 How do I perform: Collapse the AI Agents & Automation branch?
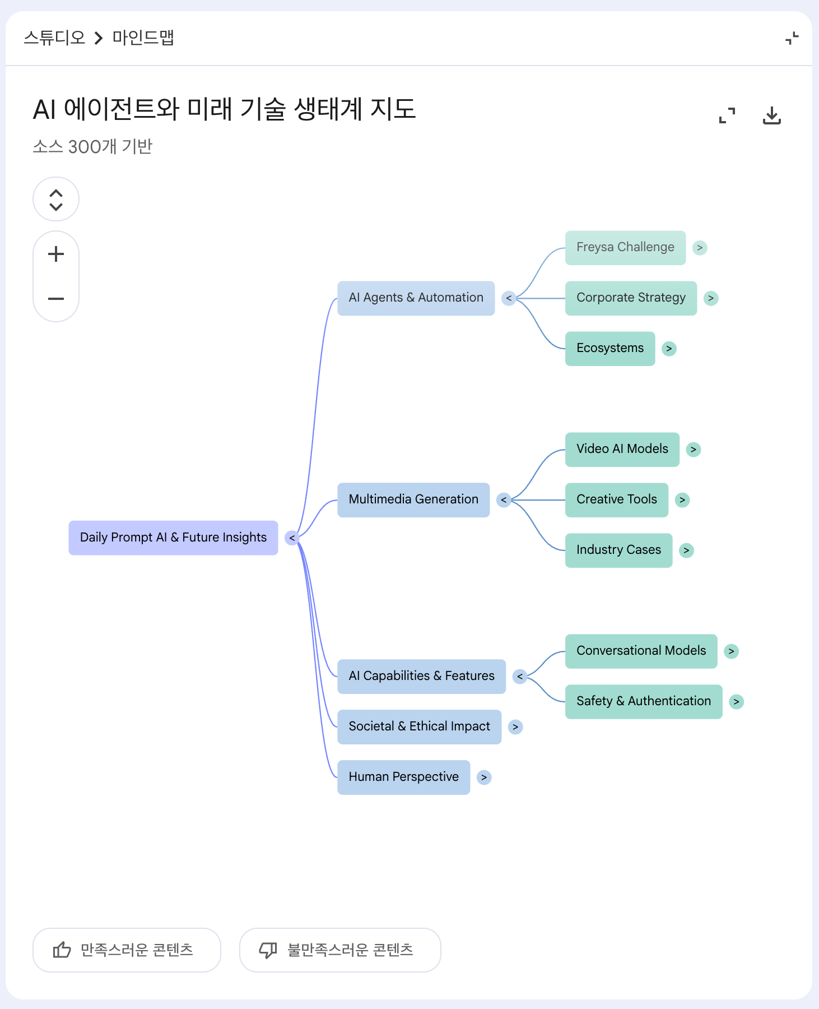508,298
